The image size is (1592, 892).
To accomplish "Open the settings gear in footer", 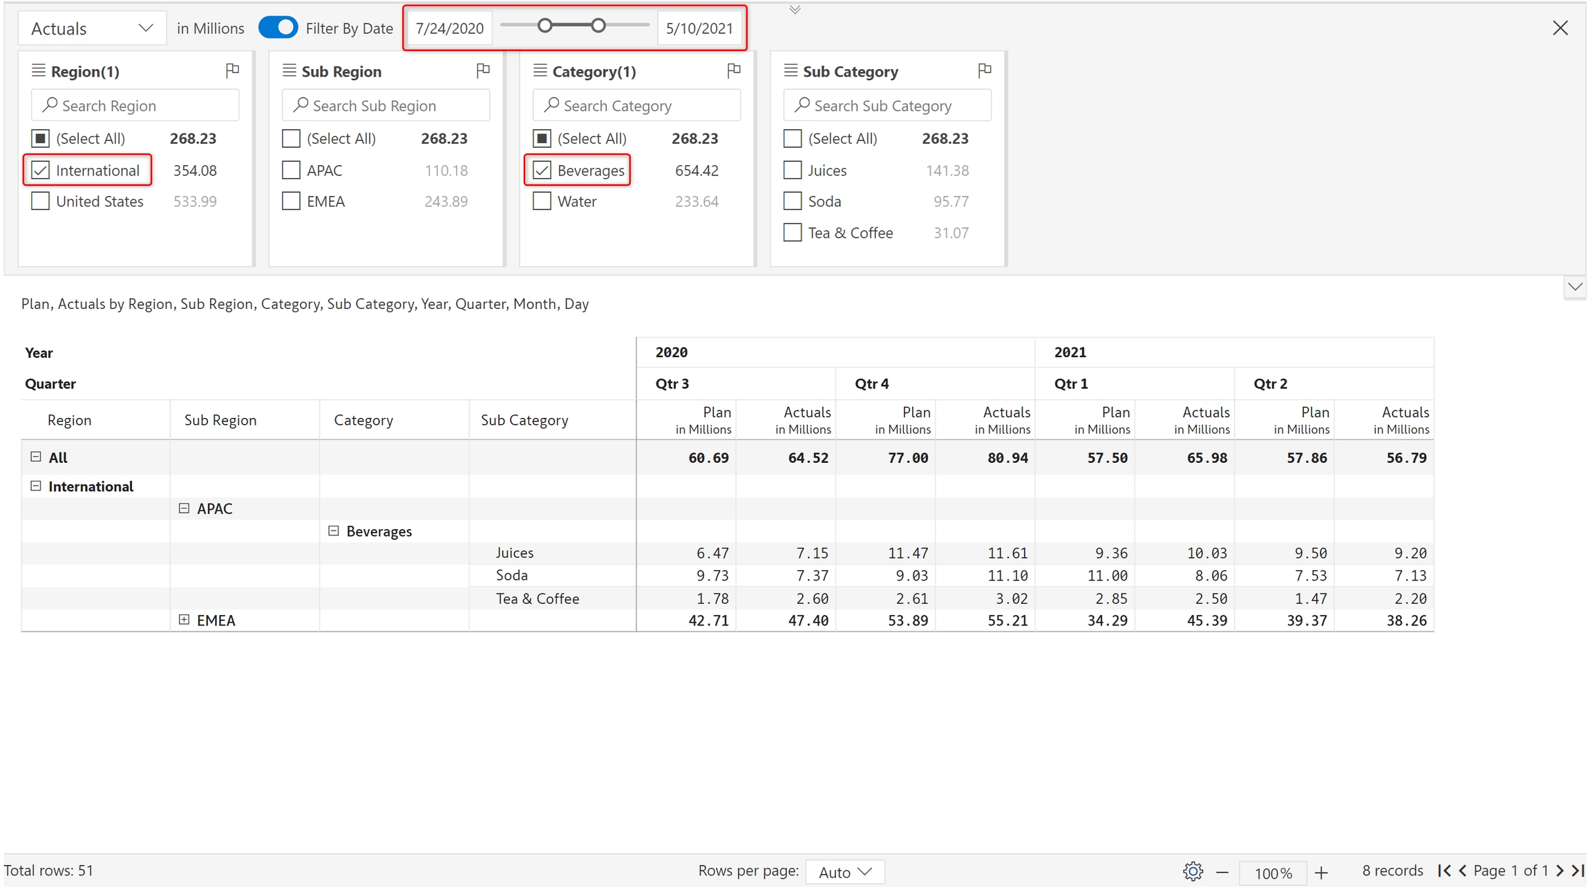I will coord(1193,871).
